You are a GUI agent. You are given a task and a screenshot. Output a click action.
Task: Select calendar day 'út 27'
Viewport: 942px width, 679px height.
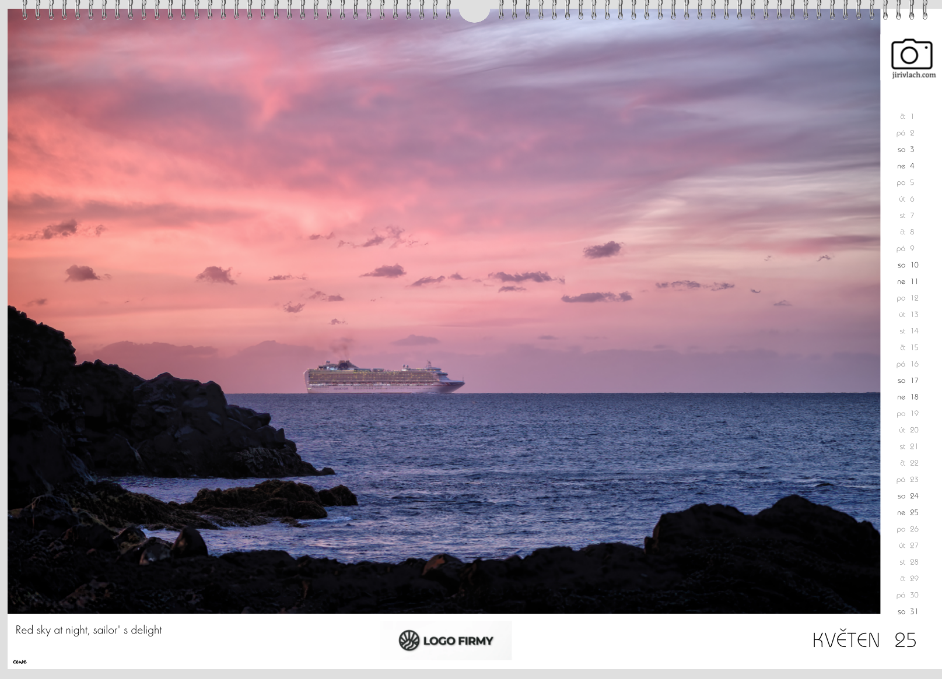click(909, 546)
